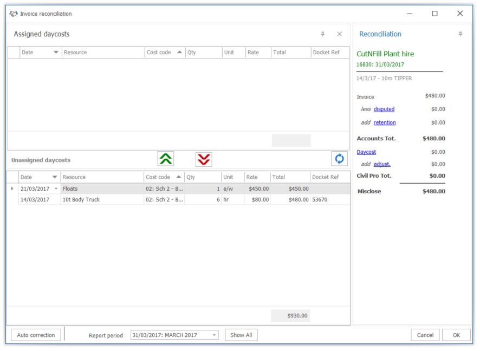
Task: Click Unit header in Unassigned daycosts grid
Action: (233, 177)
